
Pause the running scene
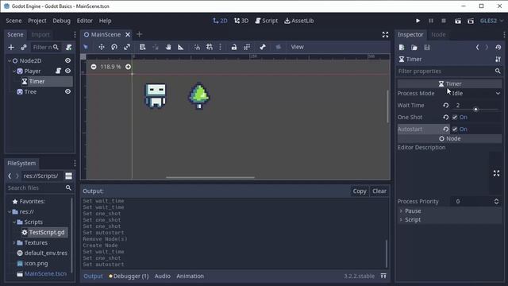click(x=431, y=21)
